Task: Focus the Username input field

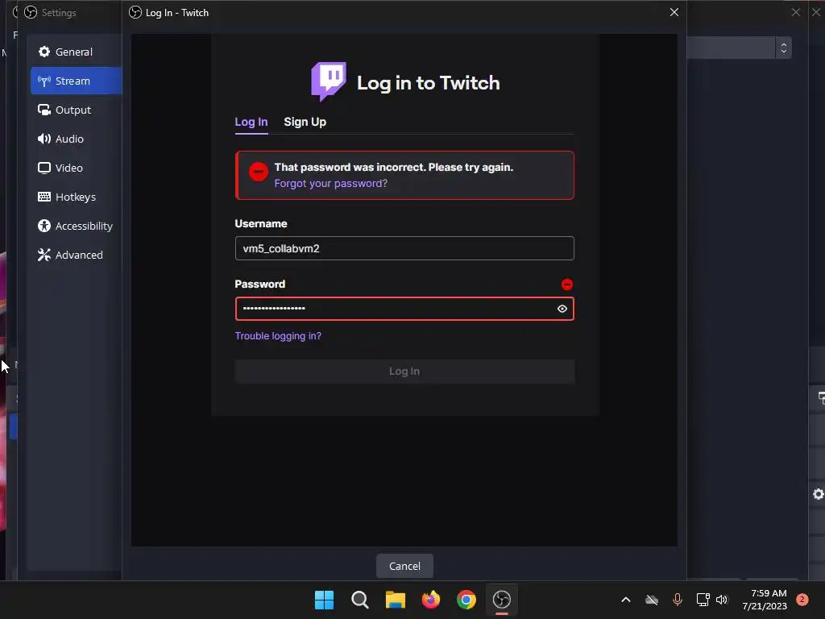Action: coord(404,248)
